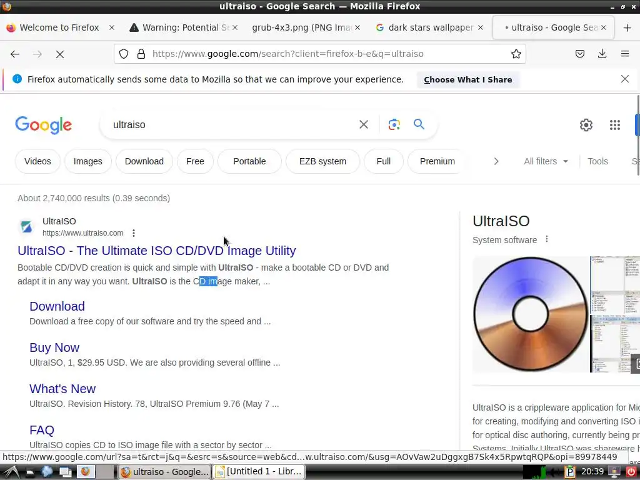The image size is (640, 480).
Task: Switch to the dark stars wallpaper tab
Action: [x=425, y=27]
